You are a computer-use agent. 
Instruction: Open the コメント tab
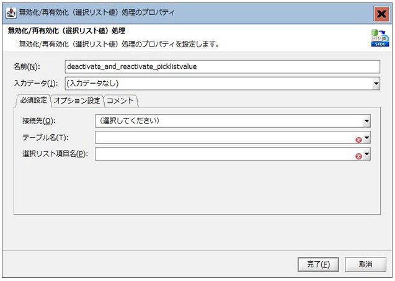point(120,100)
